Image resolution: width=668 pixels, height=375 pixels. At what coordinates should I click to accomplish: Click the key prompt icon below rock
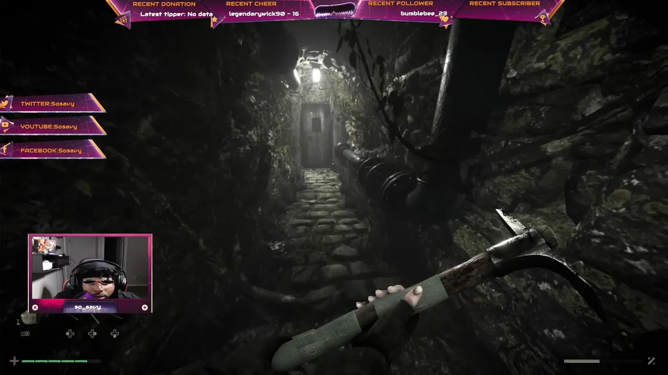tap(25, 333)
